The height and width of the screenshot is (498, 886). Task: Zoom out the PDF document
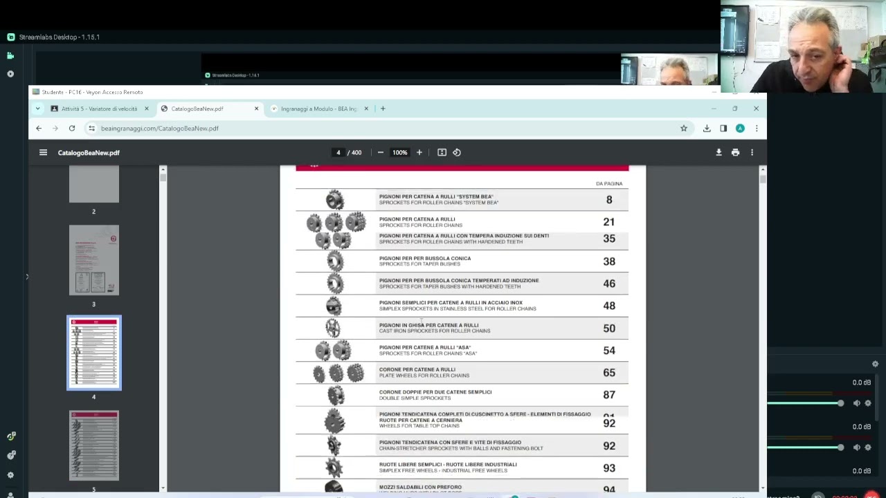pyautogui.click(x=380, y=152)
